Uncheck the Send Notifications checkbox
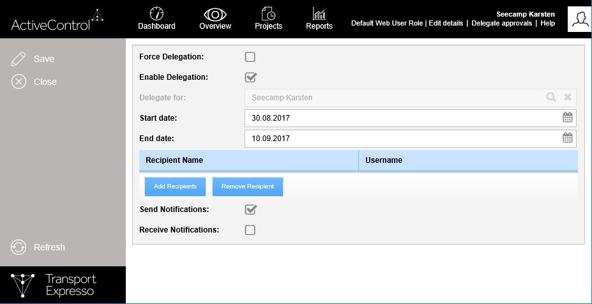The height and width of the screenshot is (304, 592). [x=251, y=209]
